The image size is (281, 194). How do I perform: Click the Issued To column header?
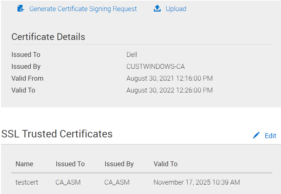(x=70, y=164)
